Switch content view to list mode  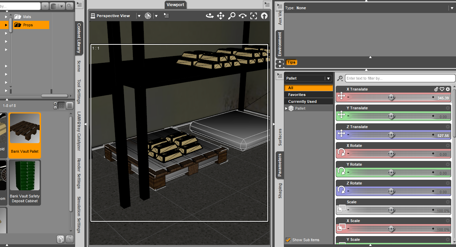[x=69, y=106]
